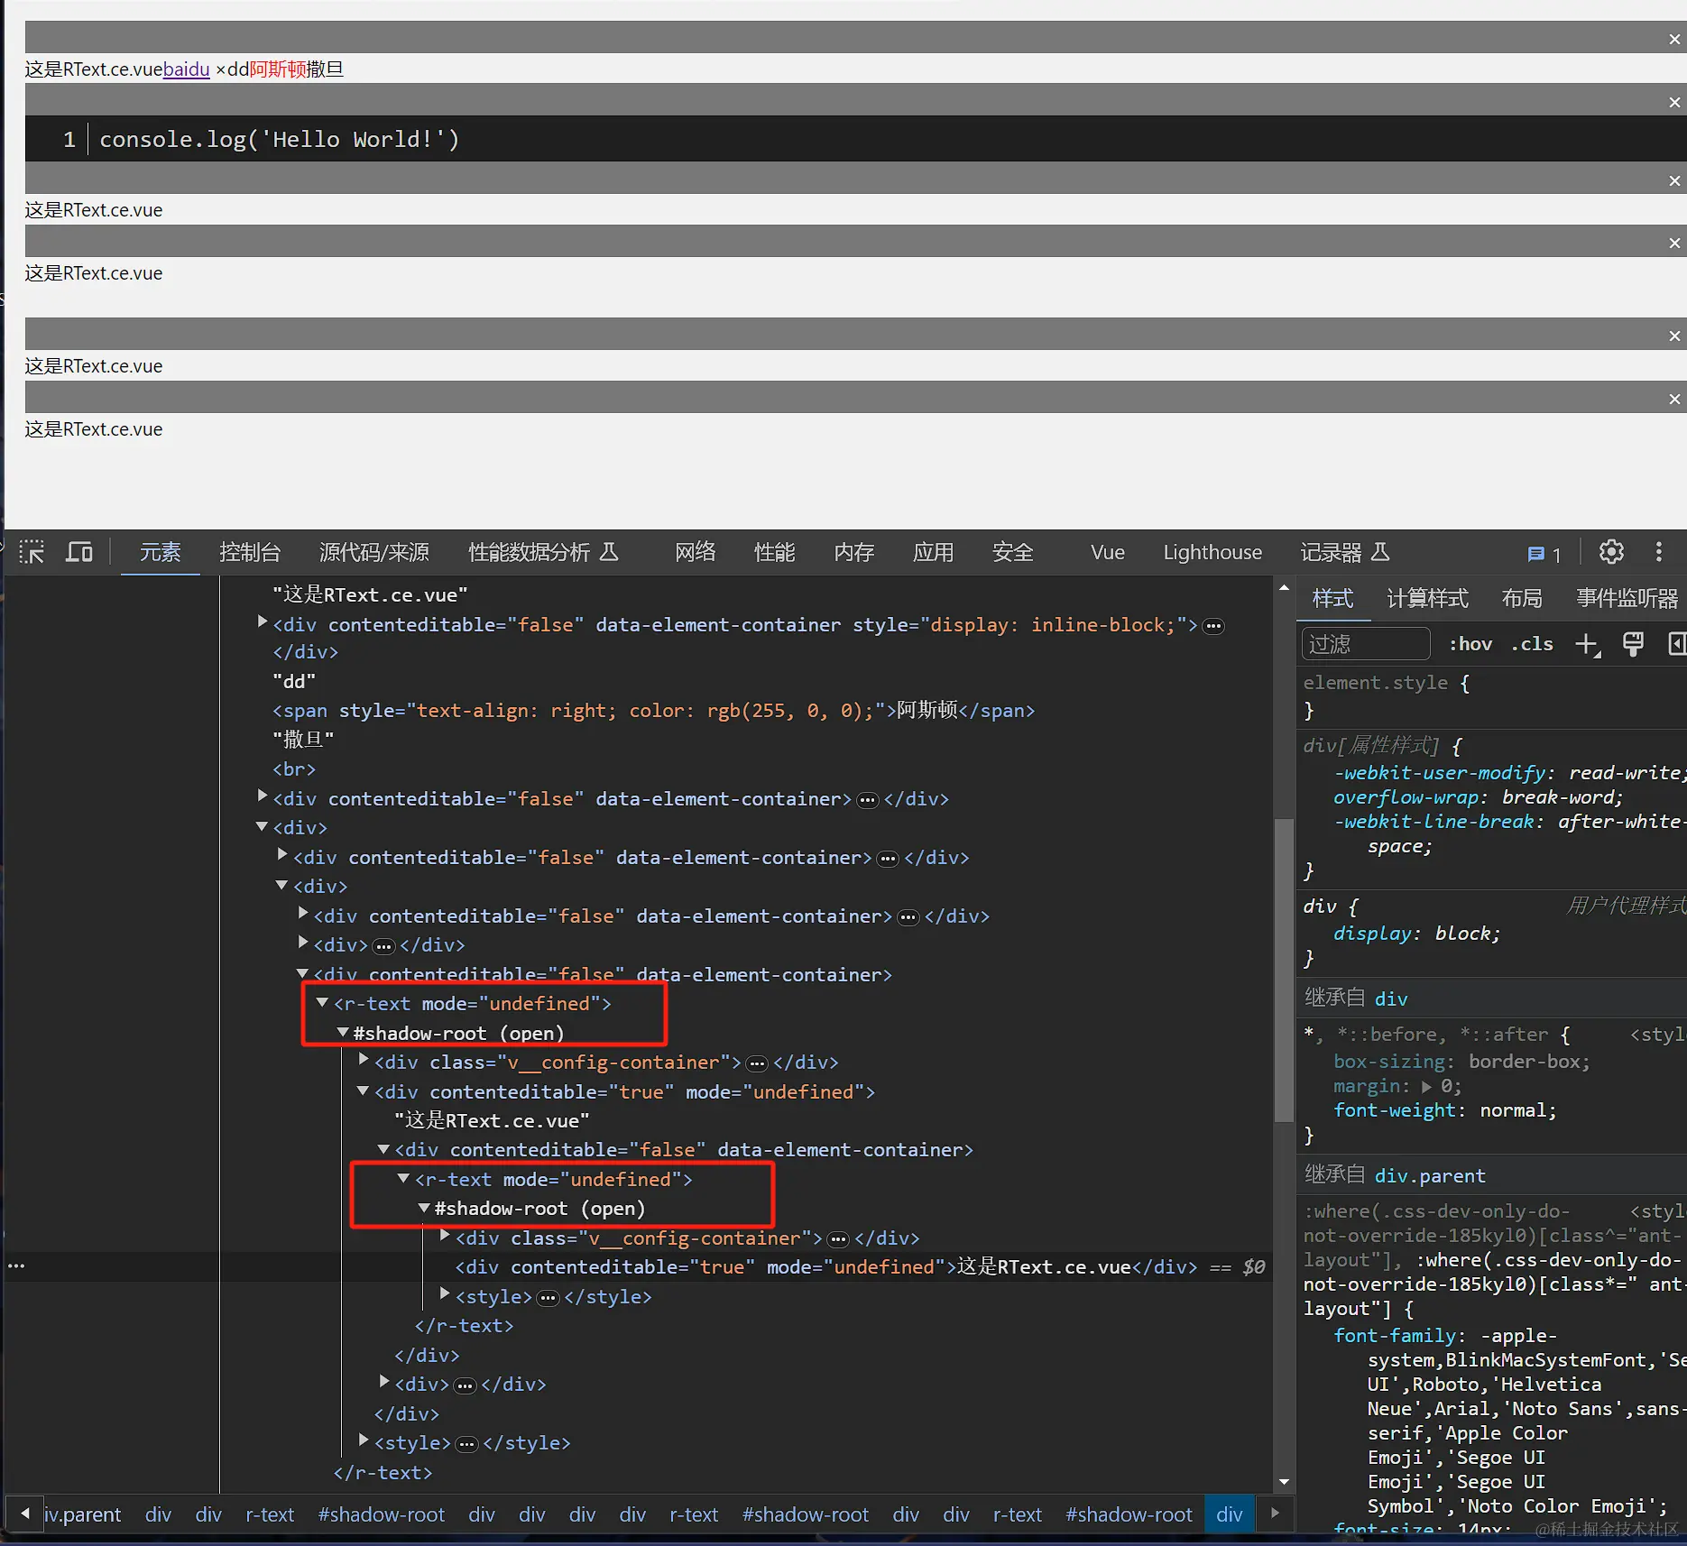Expand the margin property disclosure triangle

coord(1426,1087)
